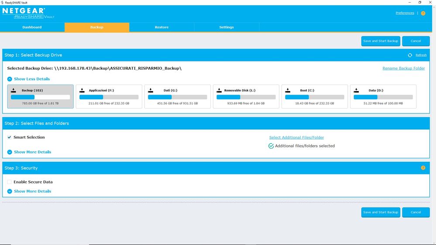Click the 'Backup (102)' drive name
The height and width of the screenshot is (245, 436).
pos(32,90)
